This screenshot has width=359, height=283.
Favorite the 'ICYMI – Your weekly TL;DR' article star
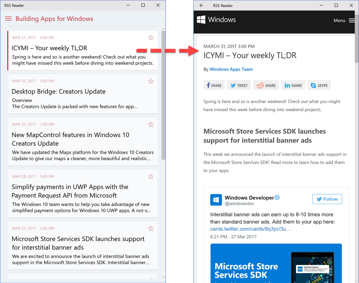[151, 38]
